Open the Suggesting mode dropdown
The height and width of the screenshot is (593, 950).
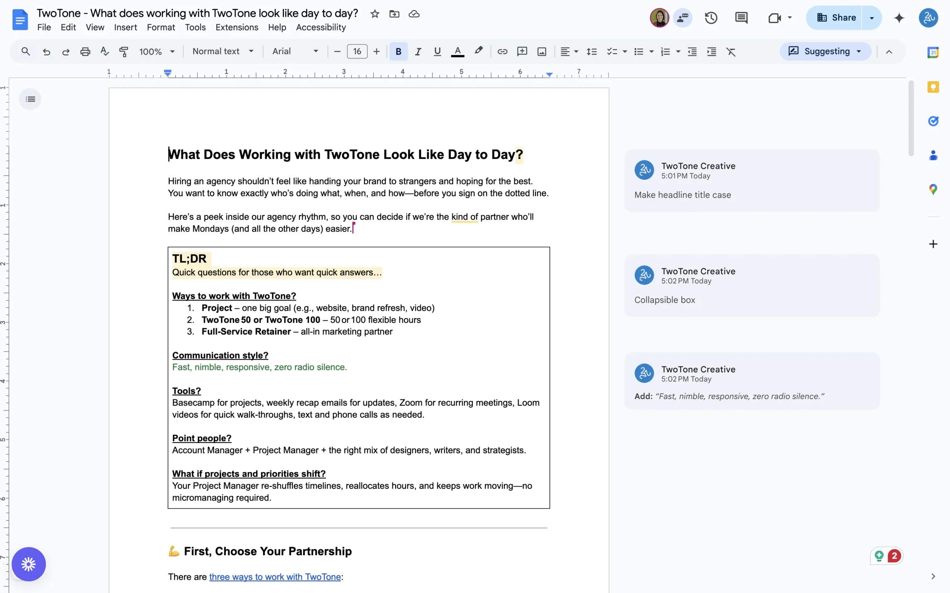coord(825,52)
